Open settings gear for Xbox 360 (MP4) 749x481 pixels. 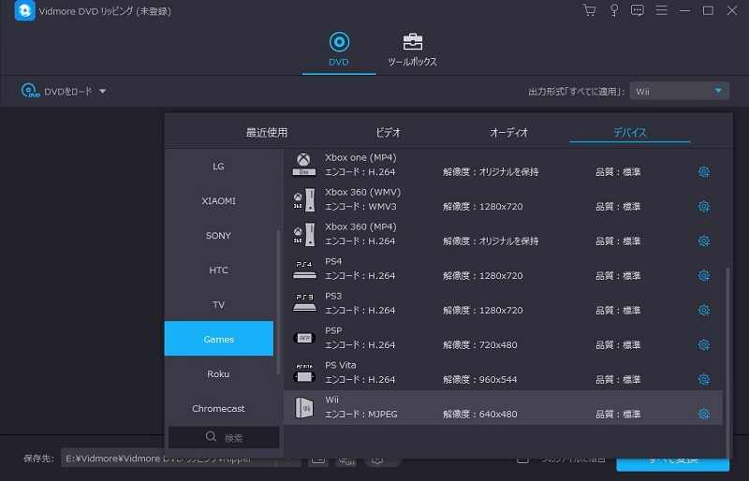tap(704, 240)
